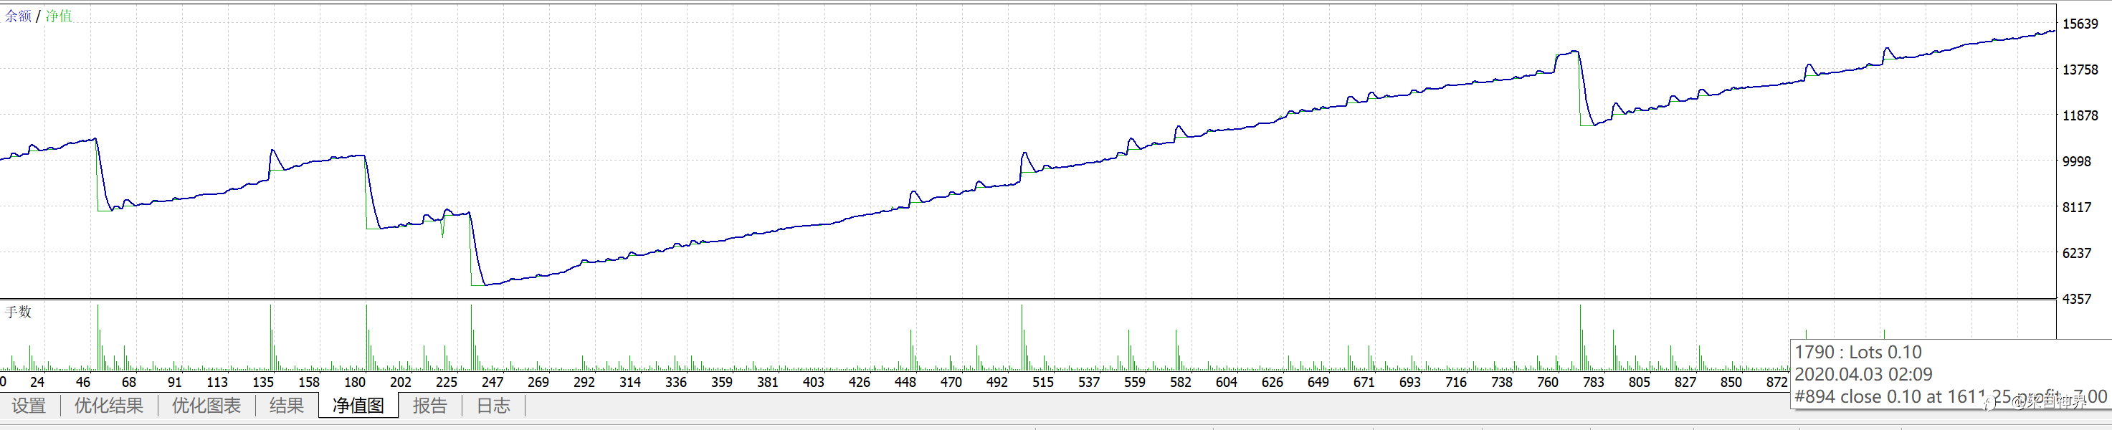Open the 设置 tab
This screenshot has height=430, width=2112.
point(29,406)
